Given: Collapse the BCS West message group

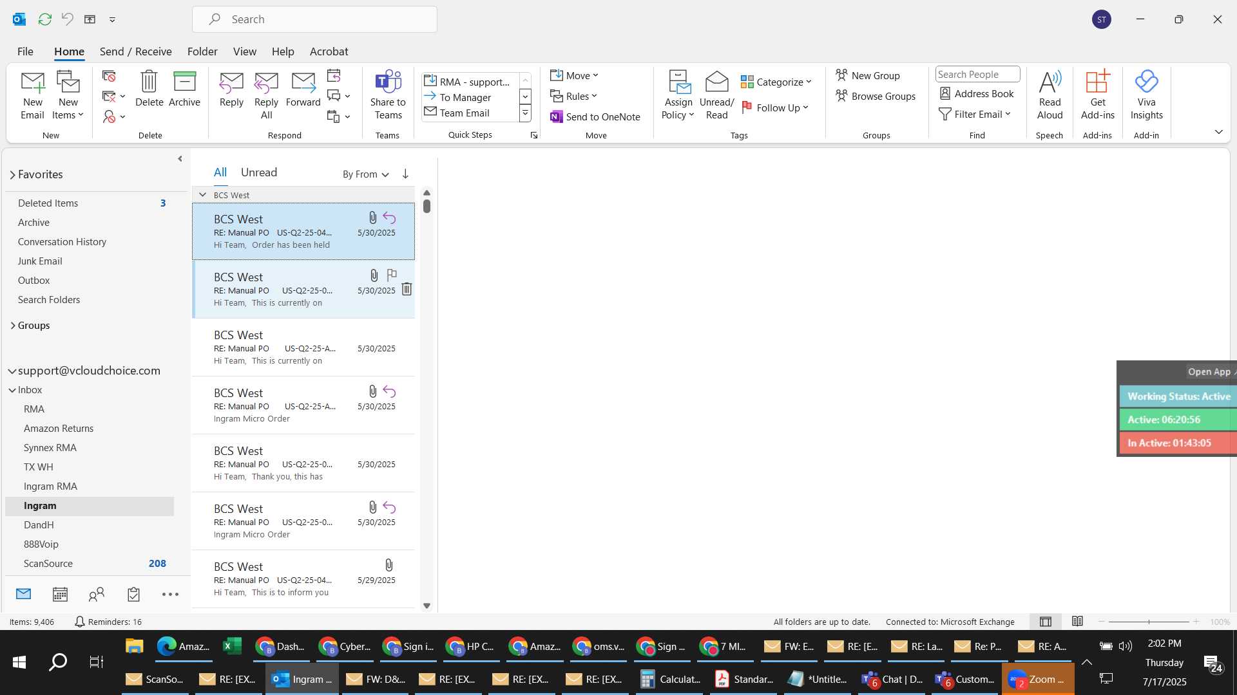Looking at the screenshot, I should tap(202, 194).
